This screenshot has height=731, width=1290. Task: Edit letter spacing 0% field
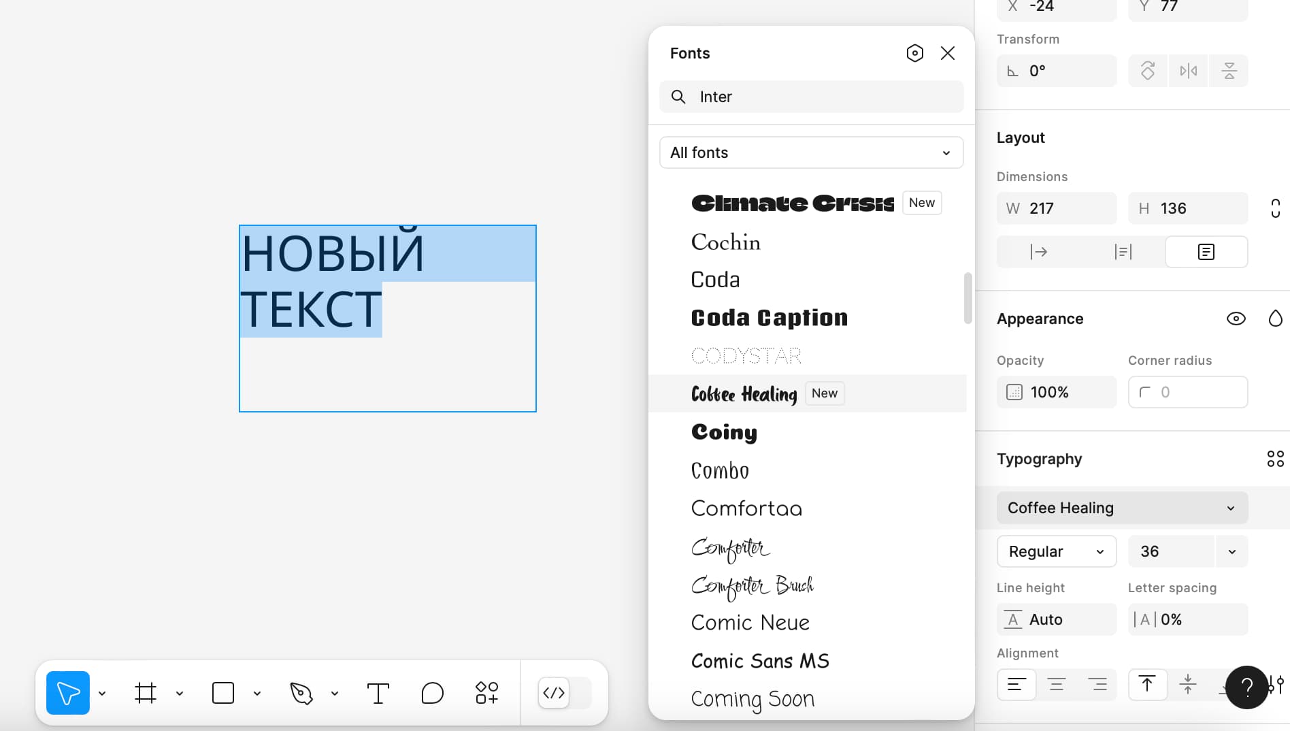pos(1188,619)
